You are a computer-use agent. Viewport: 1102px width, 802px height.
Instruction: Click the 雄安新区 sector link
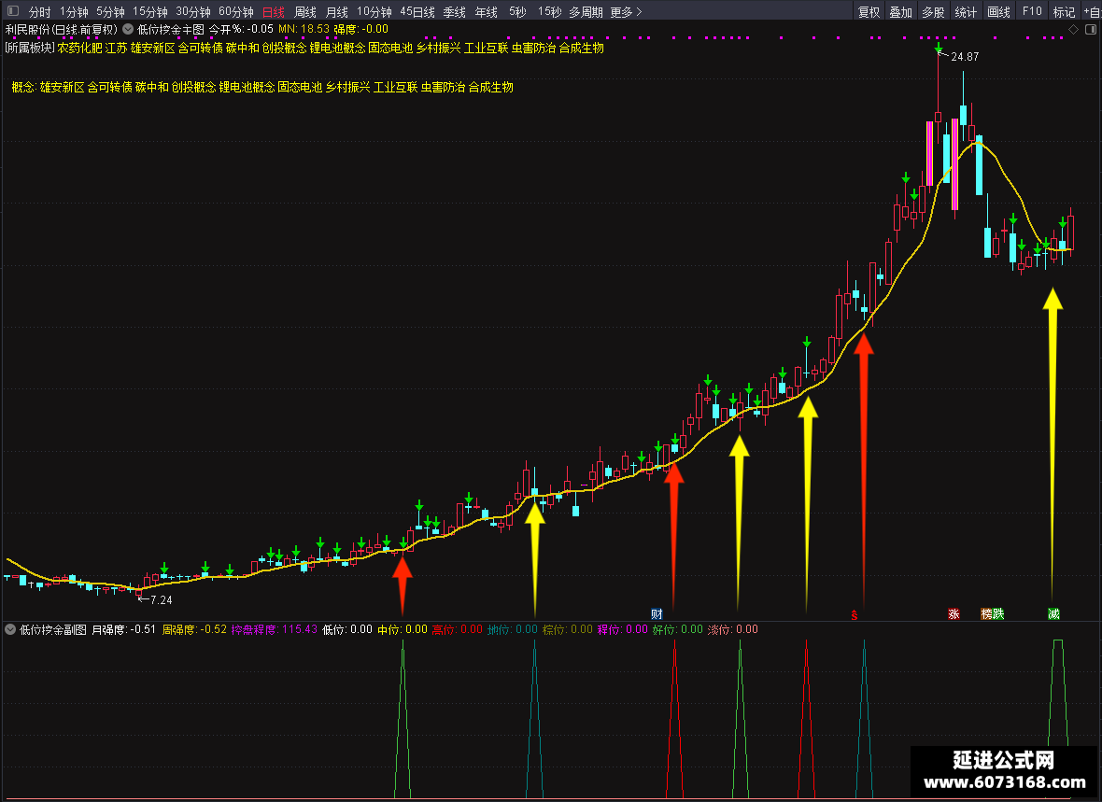152,48
